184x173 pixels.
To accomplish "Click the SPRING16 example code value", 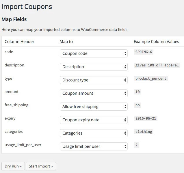I will tap(144, 52).
